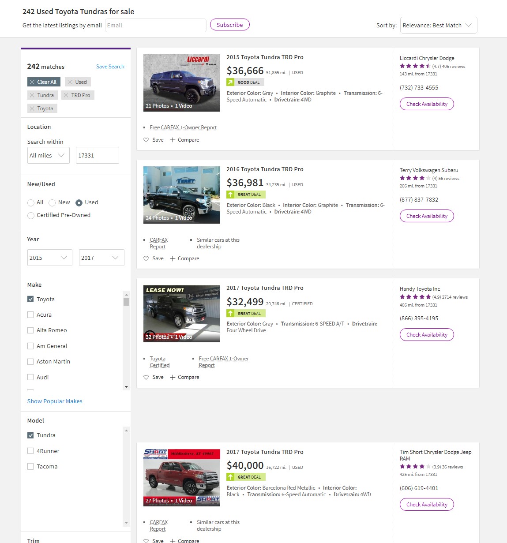
Task: Select Certified Pre-Owned radio option
Action: 31,216
